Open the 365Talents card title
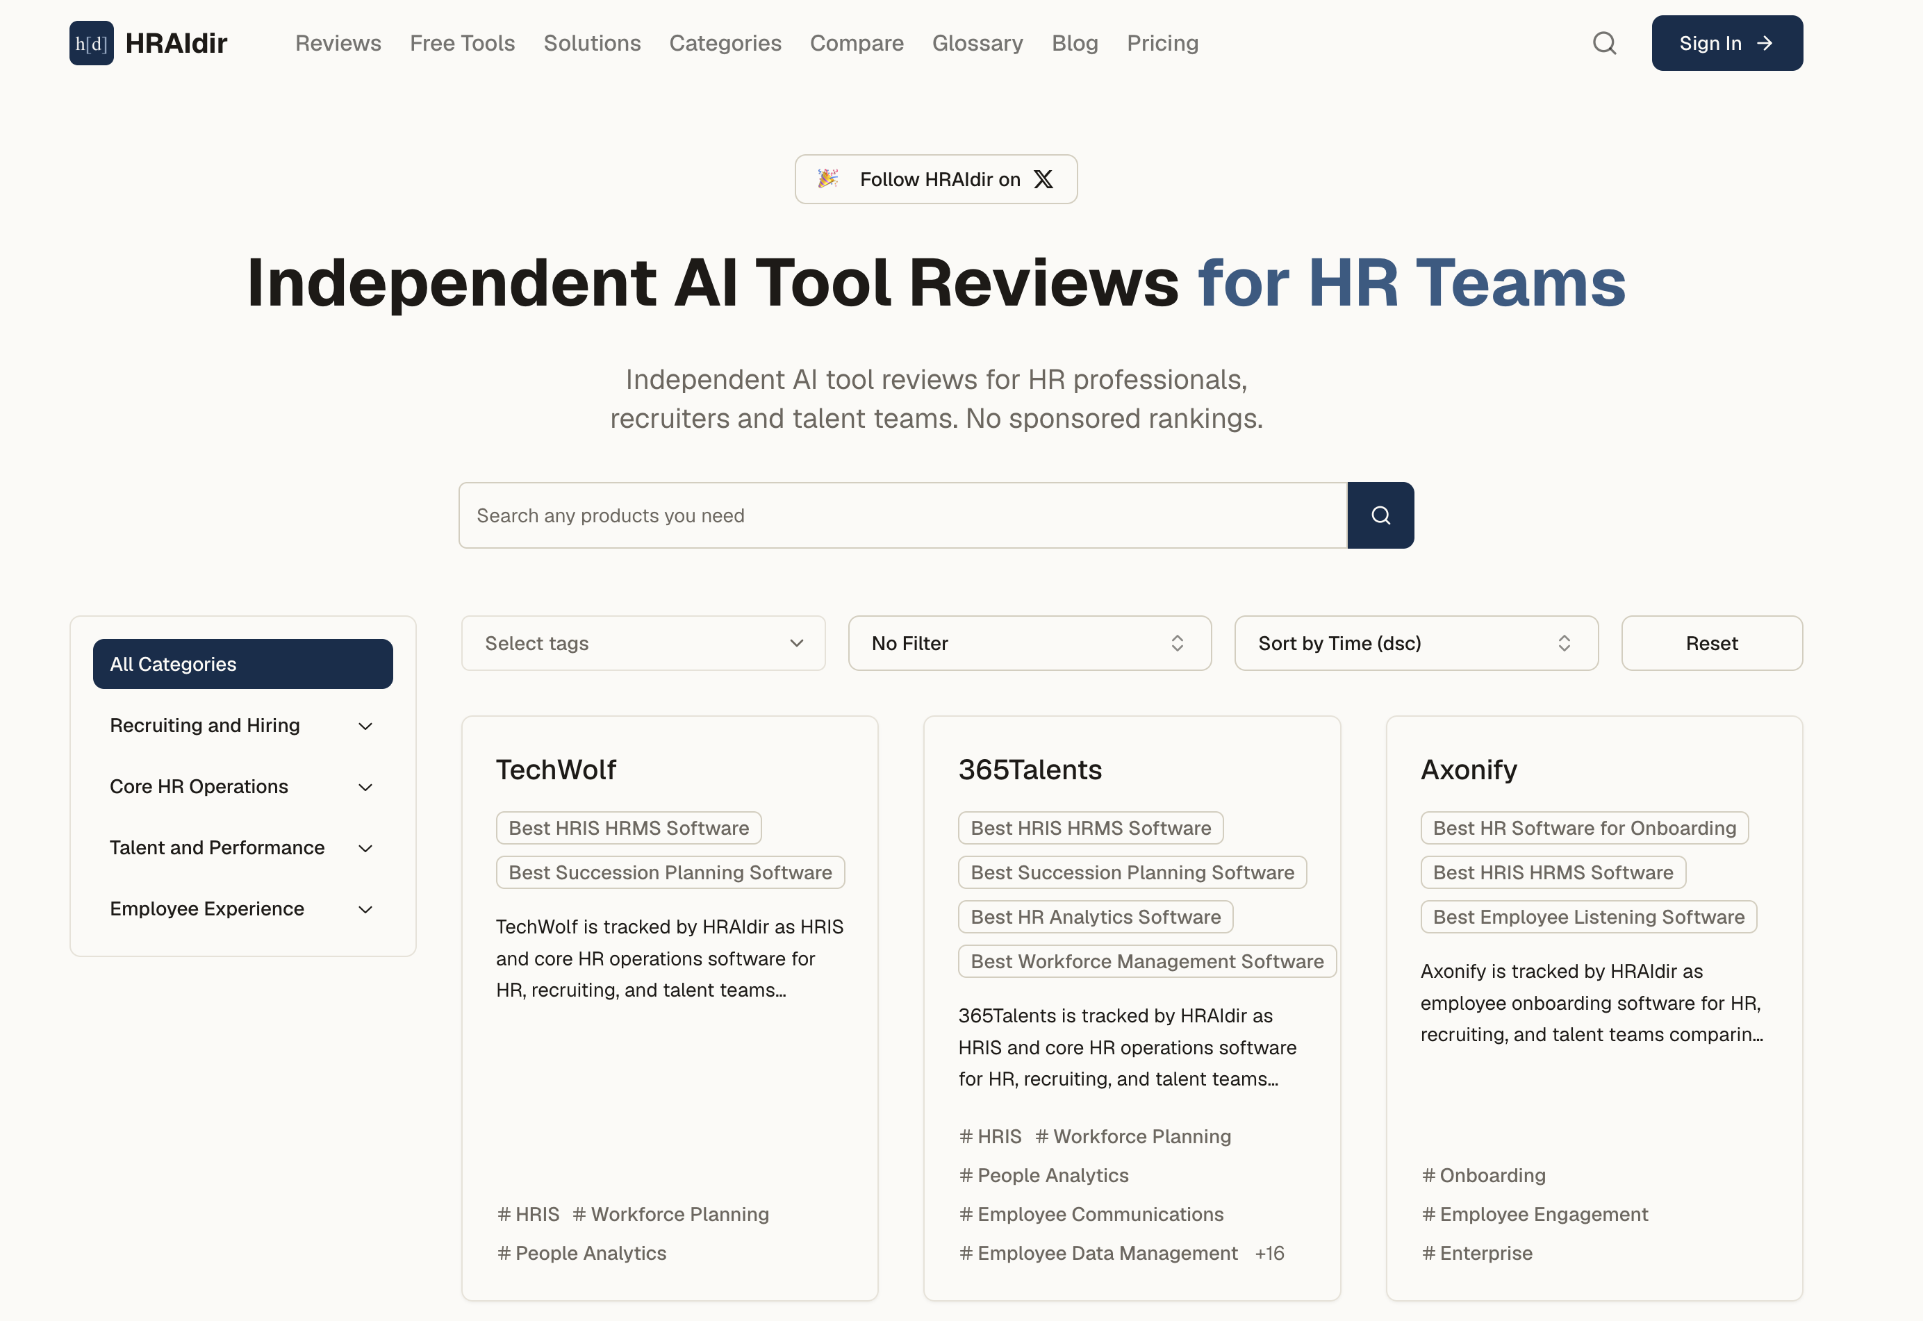 (1030, 770)
